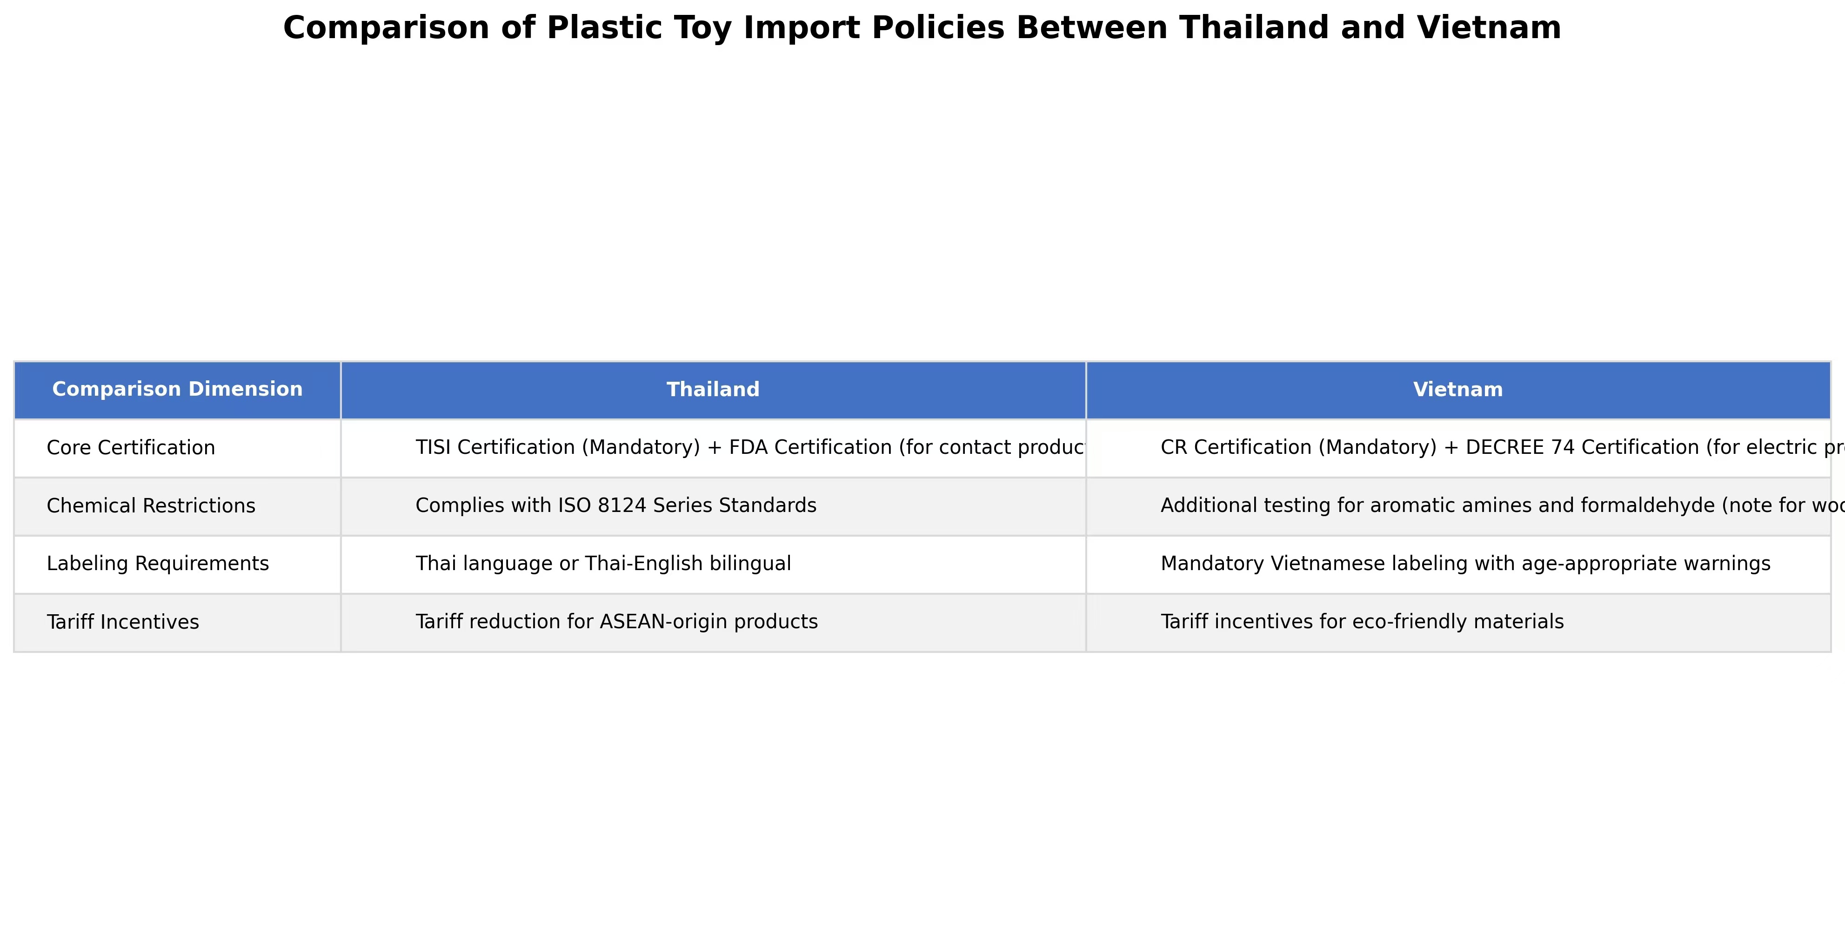Select the 'Chemical Restrictions' row label

click(x=150, y=506)
